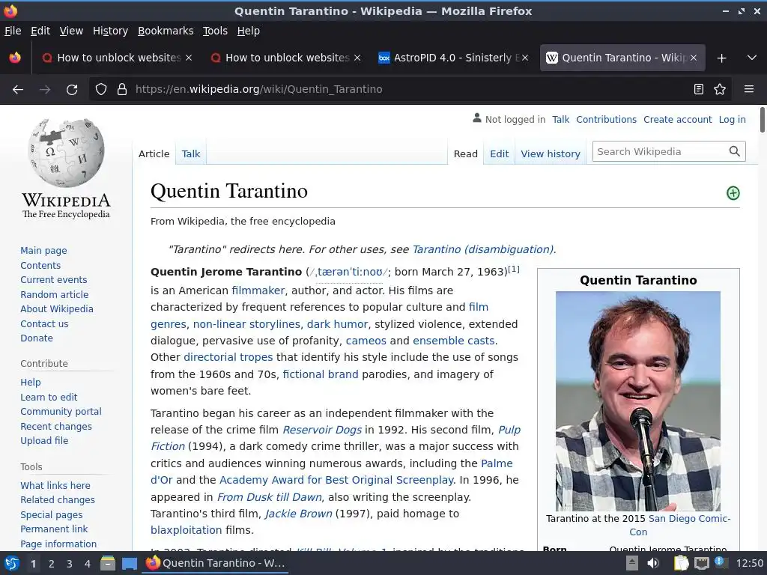Open the Jackie Brown link

click(298, 514)
